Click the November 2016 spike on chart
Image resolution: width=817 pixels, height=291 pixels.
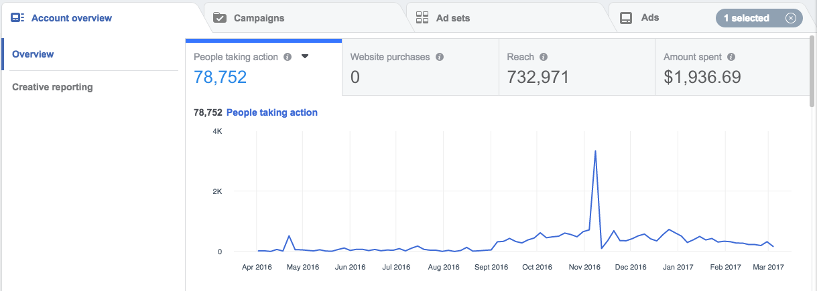point(595,152)
